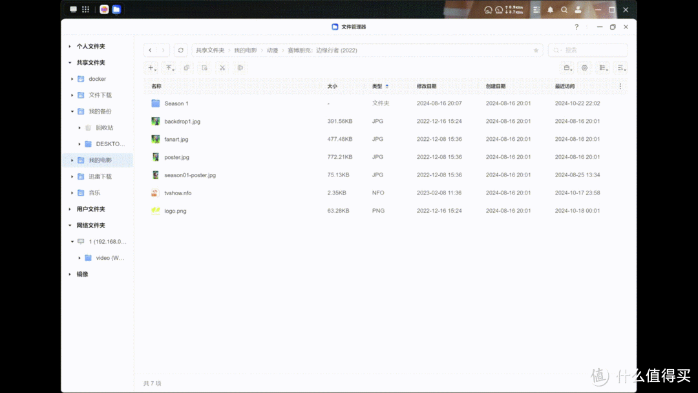The image size is (698, 393).
Task: Collapse the 共享文件夹 tree section
Action: click(70, 63)
